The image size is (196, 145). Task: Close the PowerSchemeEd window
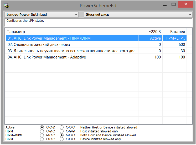click(186, 4)
